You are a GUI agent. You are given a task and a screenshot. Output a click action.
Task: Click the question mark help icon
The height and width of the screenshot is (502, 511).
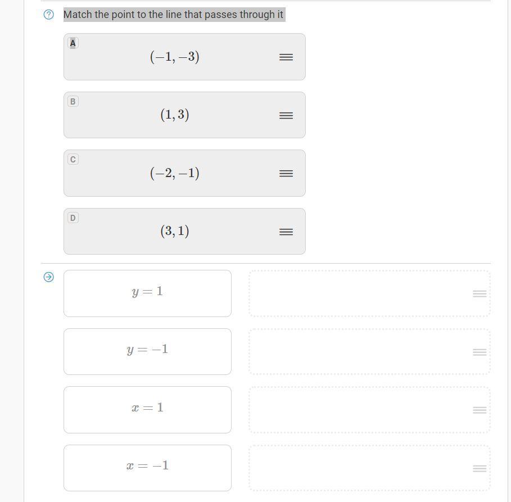(49, 15)
